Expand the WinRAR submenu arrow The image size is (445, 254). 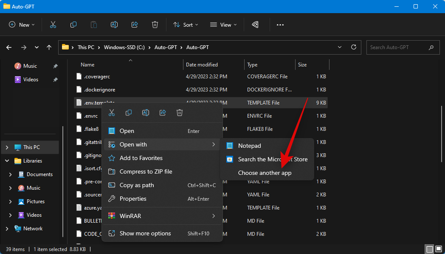click(x=214, y=216)
